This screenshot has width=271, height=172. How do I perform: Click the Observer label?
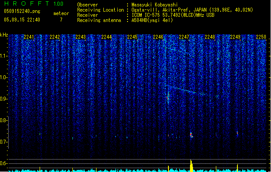(87, 5)
